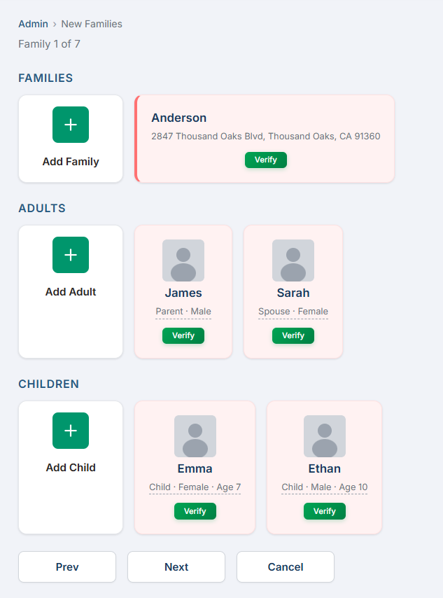This screenshot has width=443, height=598.
Task: Verify Sarah as an adult
Action: (293, 335)
